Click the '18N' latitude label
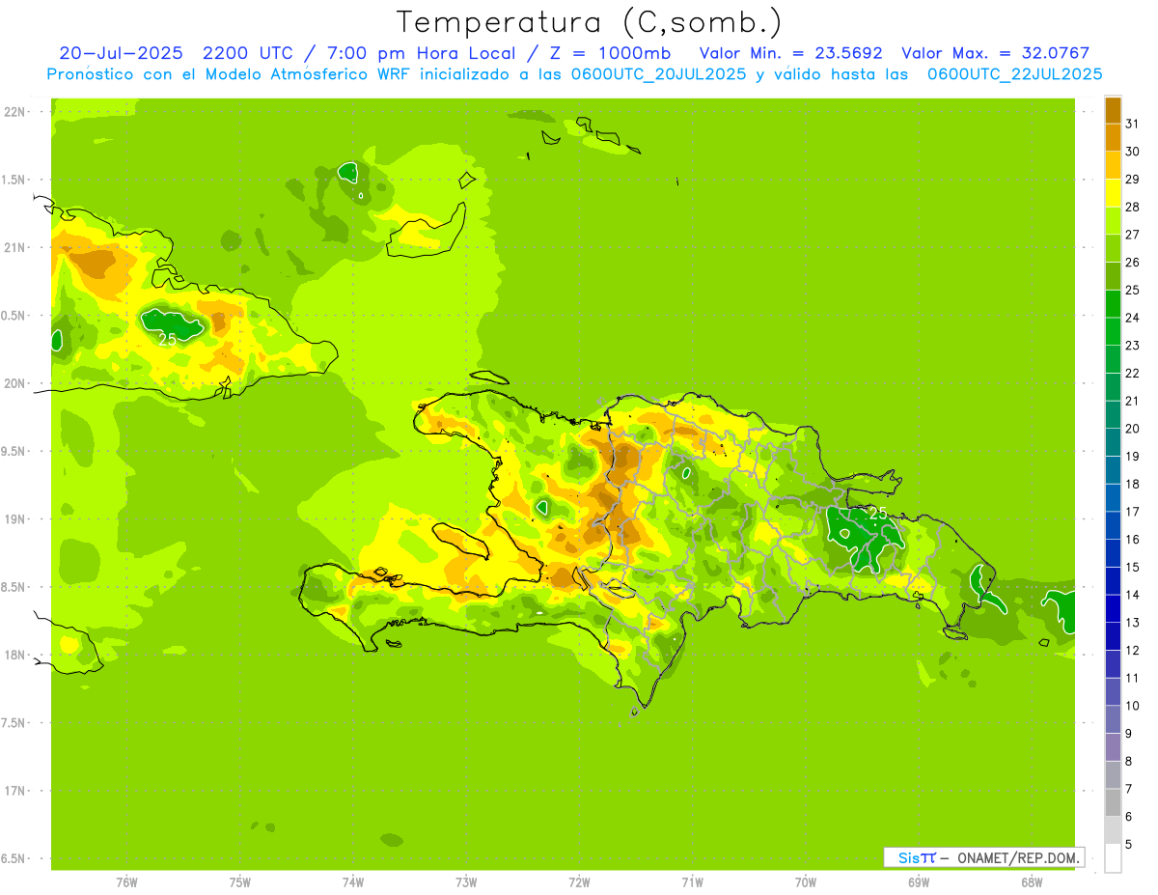Viewport: 1158px width, 895px height. [14, 655]
